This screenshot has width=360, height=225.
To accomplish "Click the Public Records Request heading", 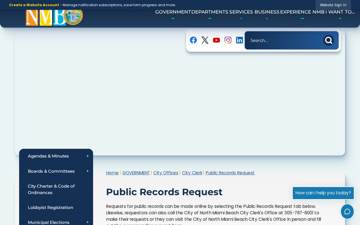I will pos(164,192).
